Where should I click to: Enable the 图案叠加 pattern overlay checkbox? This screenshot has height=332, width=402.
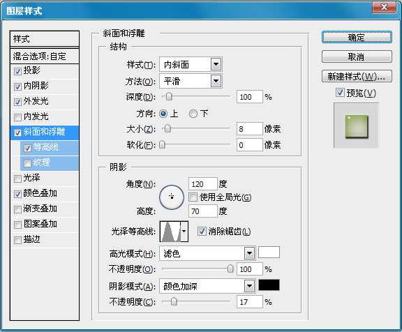tap(17, 225)
